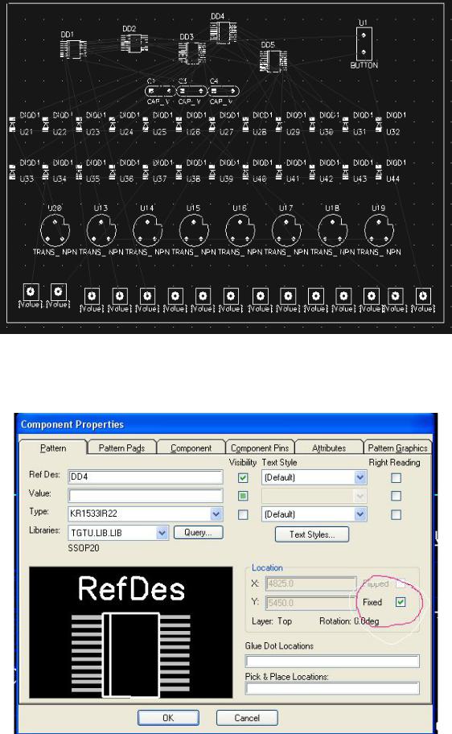This screenshot has width=452, height=734.
Task: Click the X location field 4825.0
Action: pyautogui.click(x=311, y=583)
